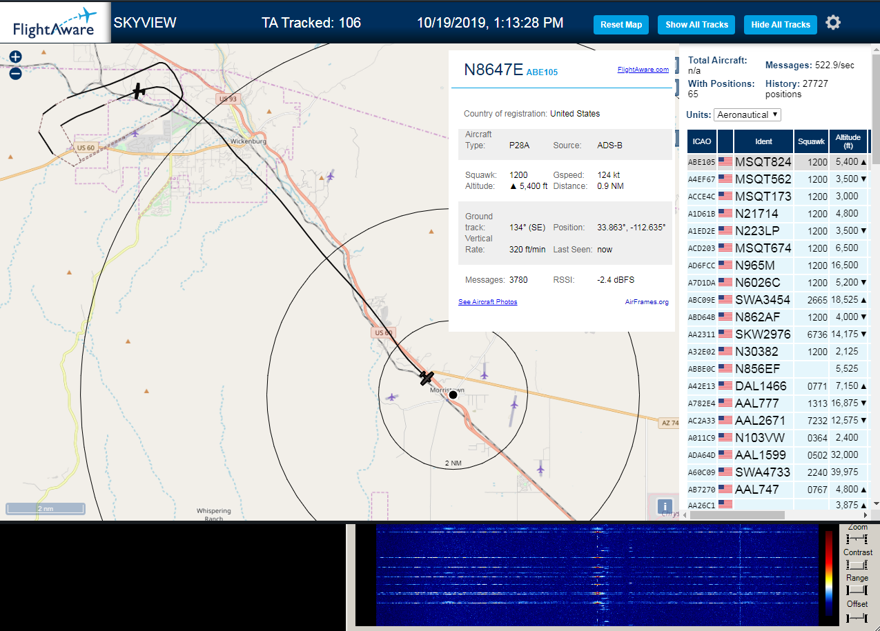Click sidebar vertical scrollbar down arrow

(x=875, y=505)
